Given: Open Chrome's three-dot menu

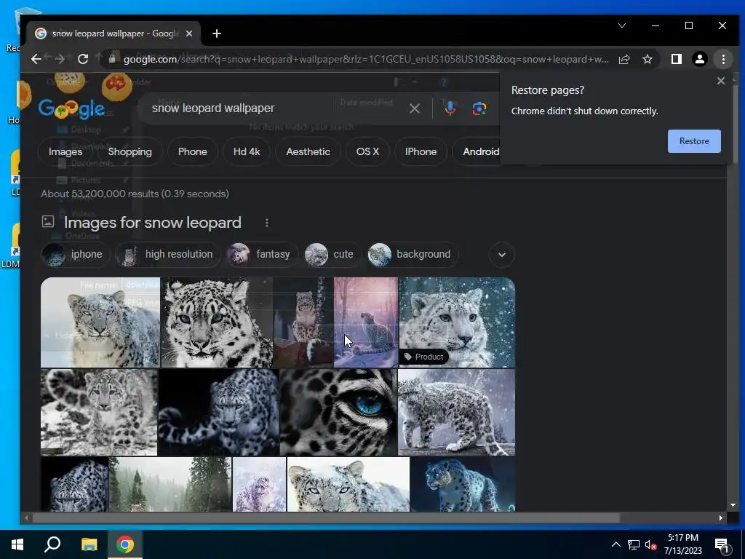Looking at the screenshot, I should tap(723, 59).
